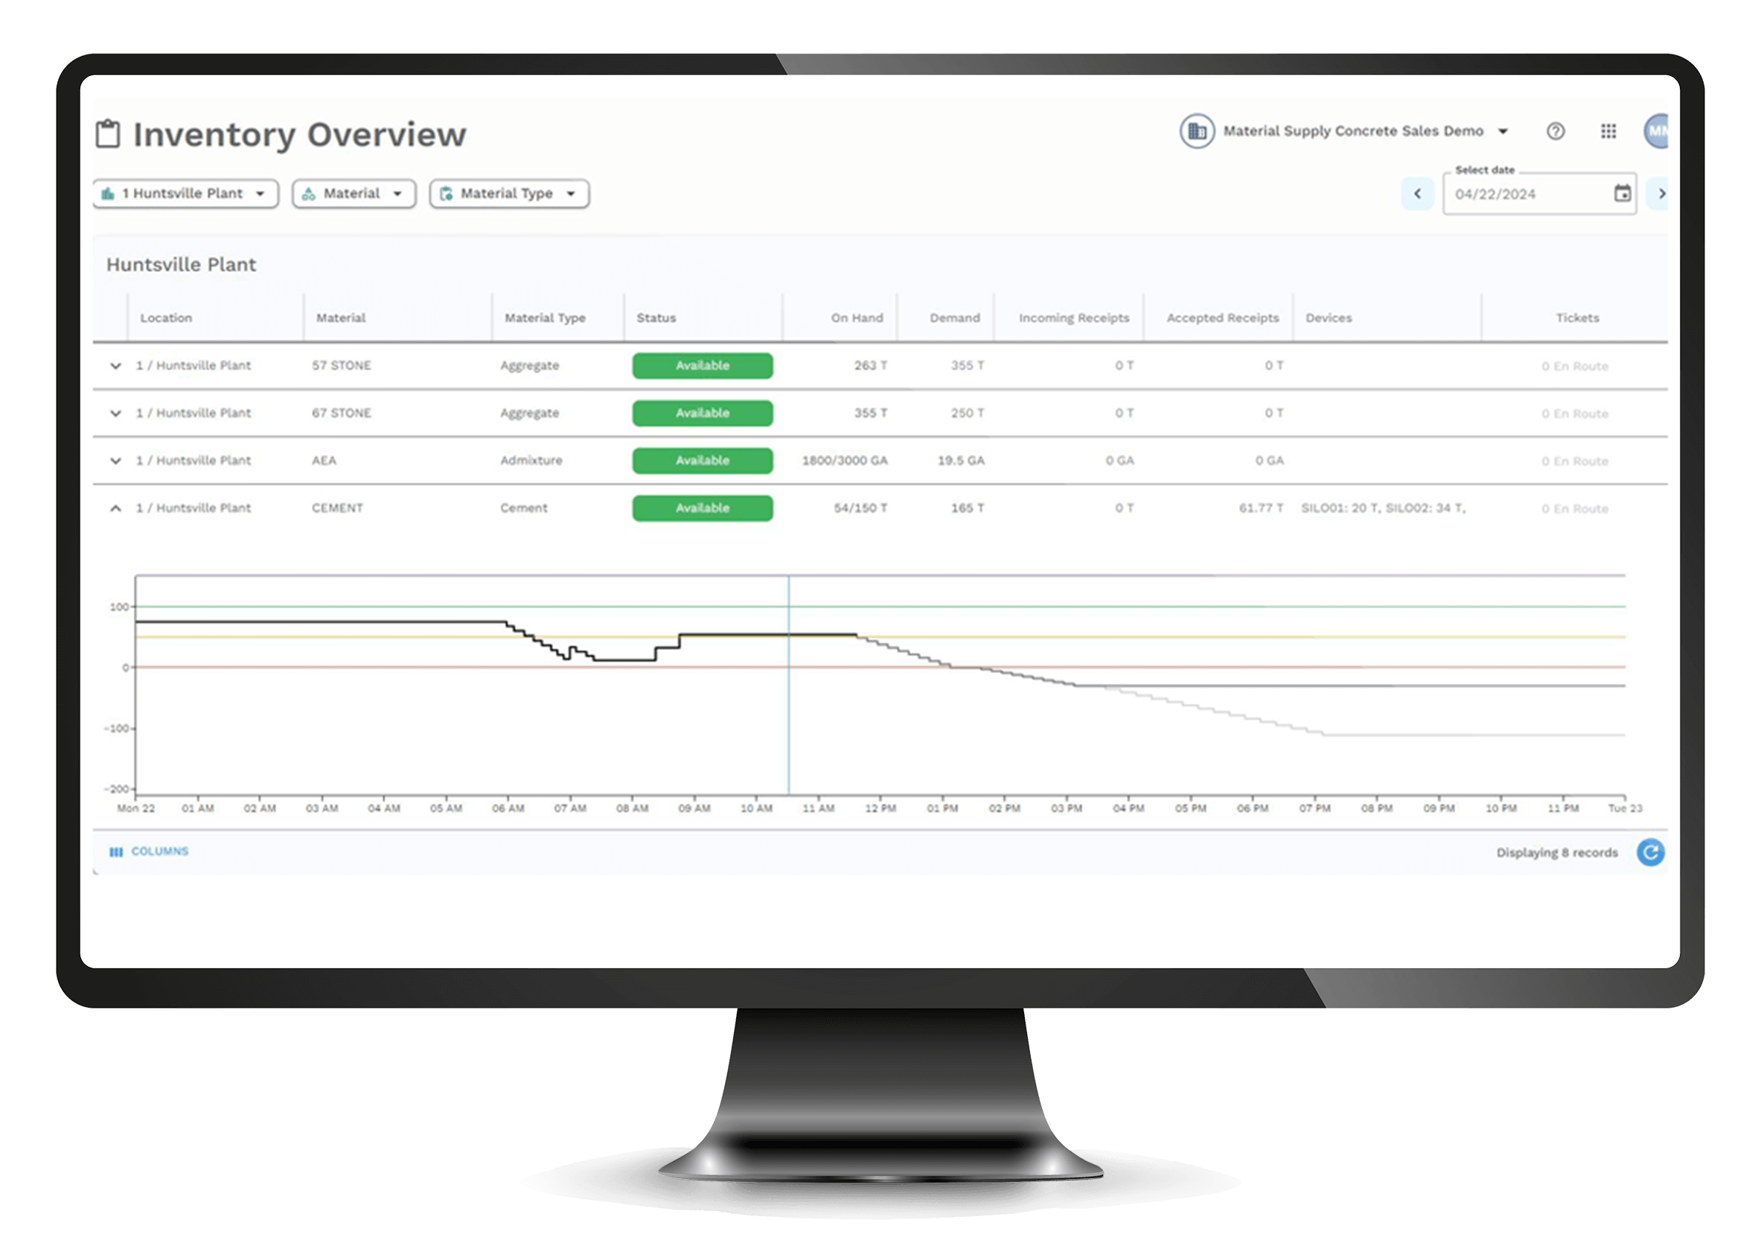Open the Material filter dropdown
This screenshot has width=1761, height=1240.
(354, 194)
